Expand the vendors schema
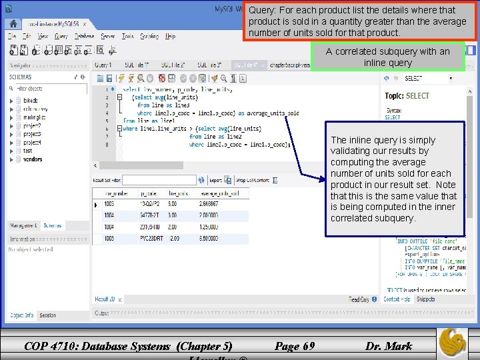This screenshot has height=360, width=480. [x=11, y=159]
